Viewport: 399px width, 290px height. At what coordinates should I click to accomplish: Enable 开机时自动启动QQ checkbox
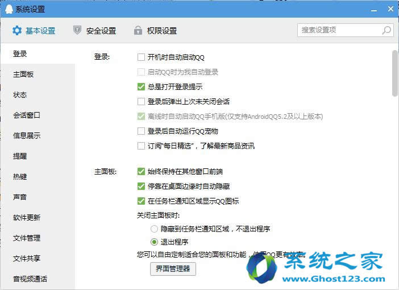point(142,57)
